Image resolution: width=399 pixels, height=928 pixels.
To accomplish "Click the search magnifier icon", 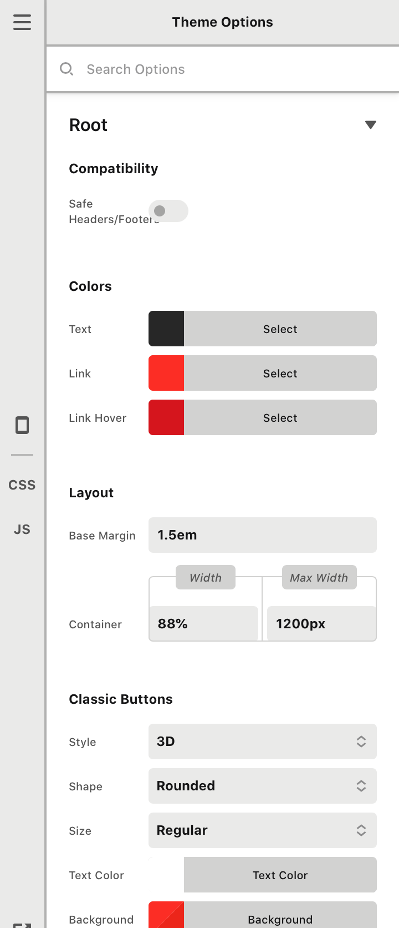I will click(x=66, y=69).
